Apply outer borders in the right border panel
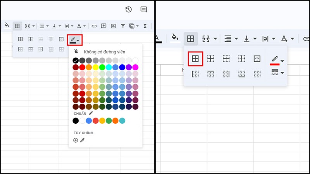Viewport: 310px width, 174px height. (257, 59)
